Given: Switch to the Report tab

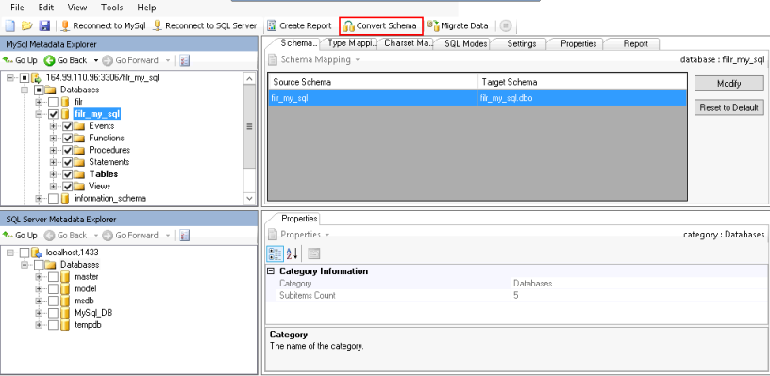Looking at the screenshot, I should (635, 43).
